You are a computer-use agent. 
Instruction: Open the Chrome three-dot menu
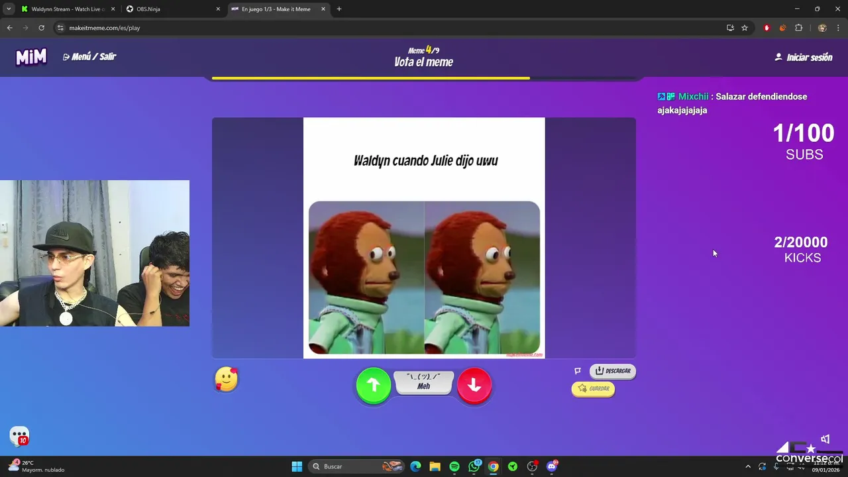[839, 28]
